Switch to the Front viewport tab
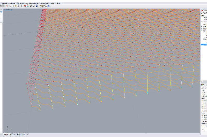This screenshot has width=207, height=137. [18, 134]
